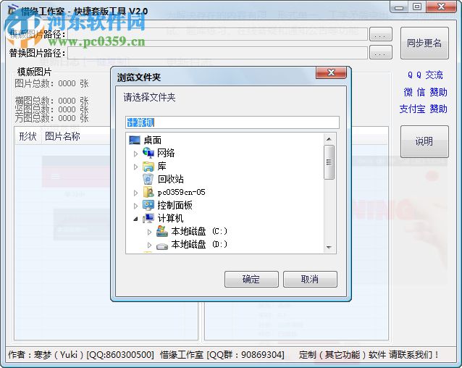Click the Libraries folder icon
This screenshot has width=462, height=368.
click(x=148, y=166)
